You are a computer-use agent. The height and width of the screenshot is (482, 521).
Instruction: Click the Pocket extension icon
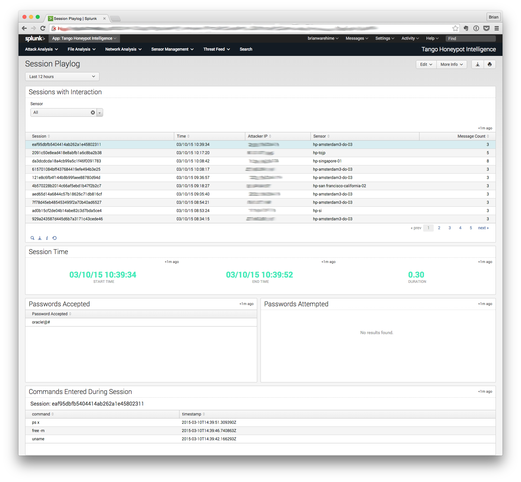click(x=486, y=28)
